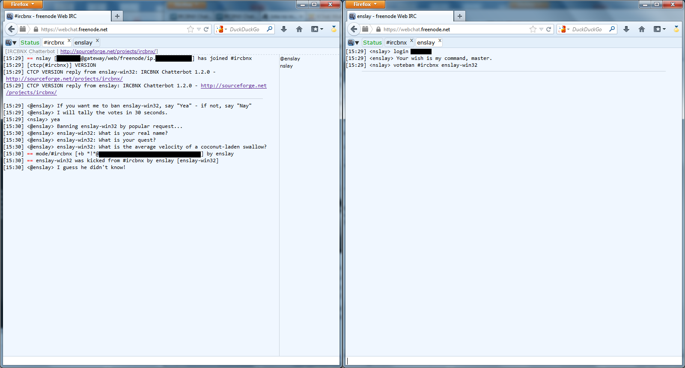Open sourceforge.net link in enslay CTCP reply
The image size is (685, 368).
pyautogui.click(x=233, y=86)
